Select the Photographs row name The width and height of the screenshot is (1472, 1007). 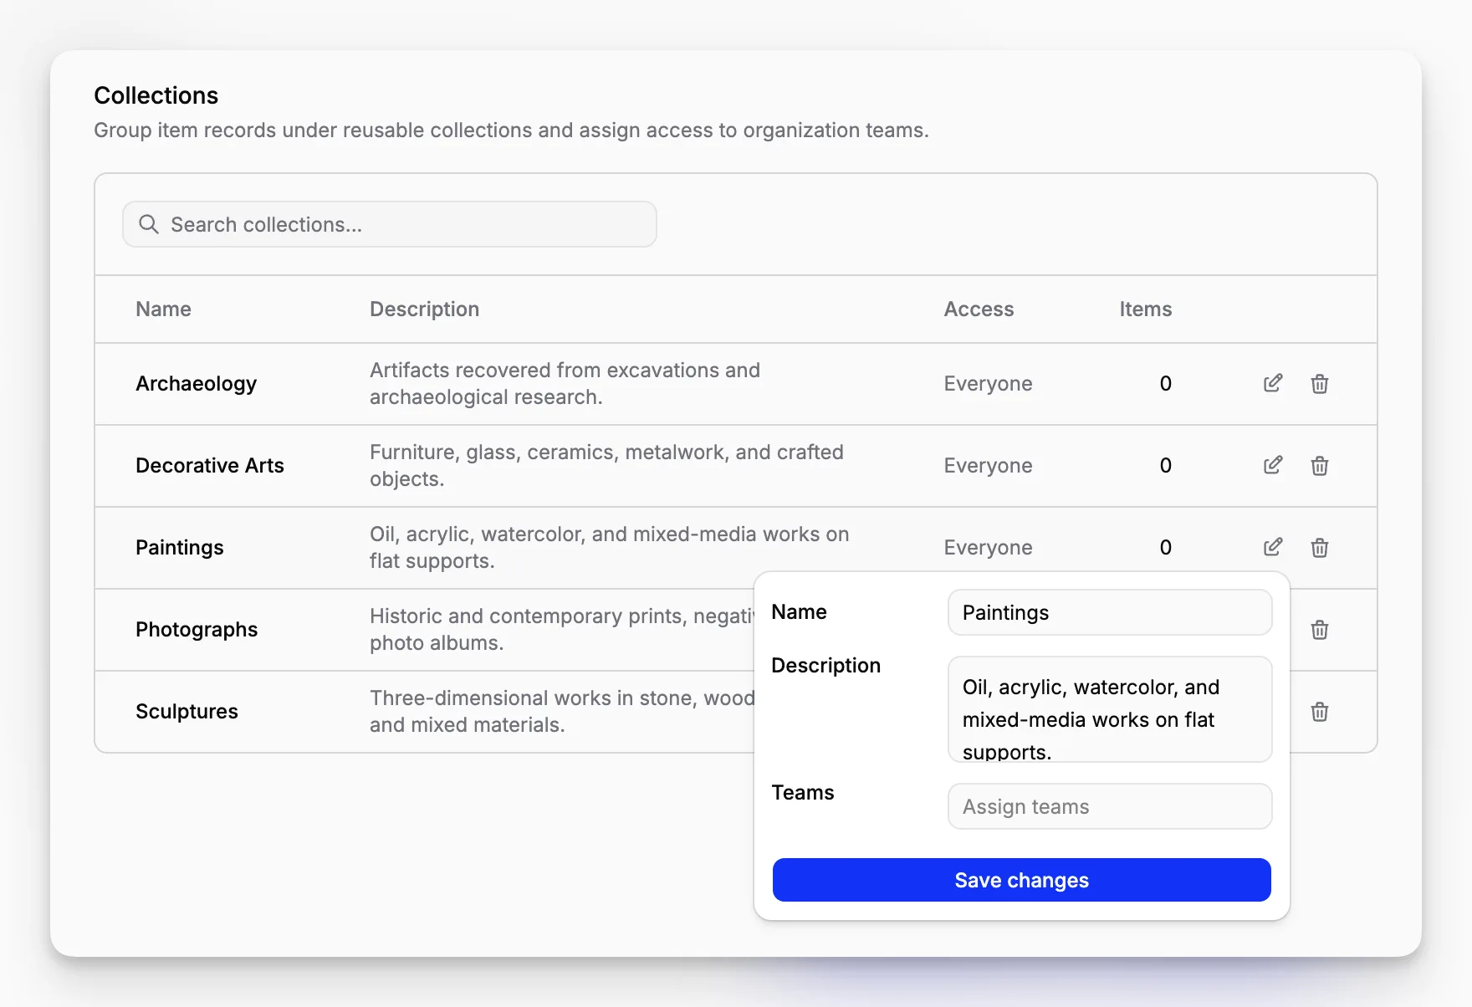(197, 629)
